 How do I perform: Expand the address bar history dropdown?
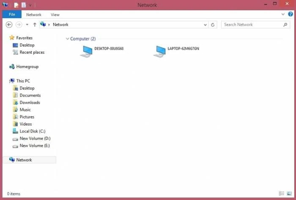tap(205, 25)
